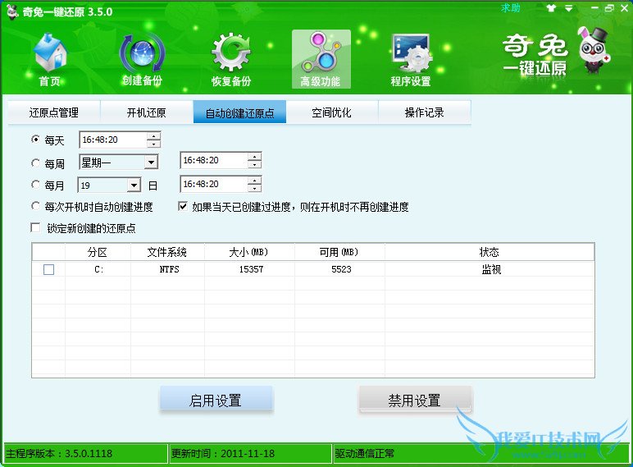Select 每次开机时自动创建进度 radio button

[x=35, y=206]
